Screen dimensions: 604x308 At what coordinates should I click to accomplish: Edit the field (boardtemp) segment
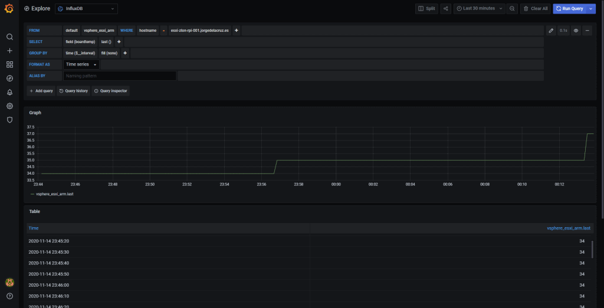tap(80, 42)
